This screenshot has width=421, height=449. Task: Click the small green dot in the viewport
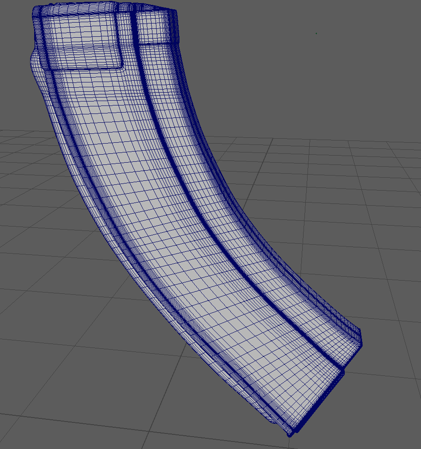316,33
